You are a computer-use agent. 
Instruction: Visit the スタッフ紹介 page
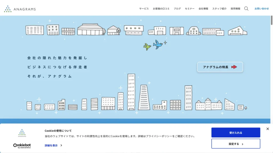tap(219, 9)
